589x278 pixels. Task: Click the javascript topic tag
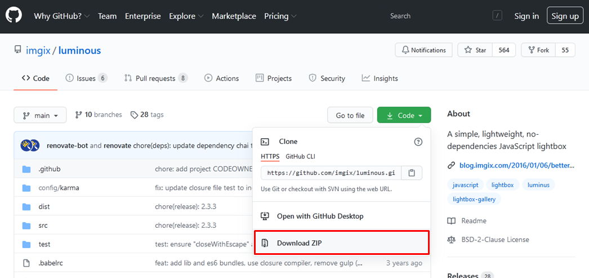point(466,185)
